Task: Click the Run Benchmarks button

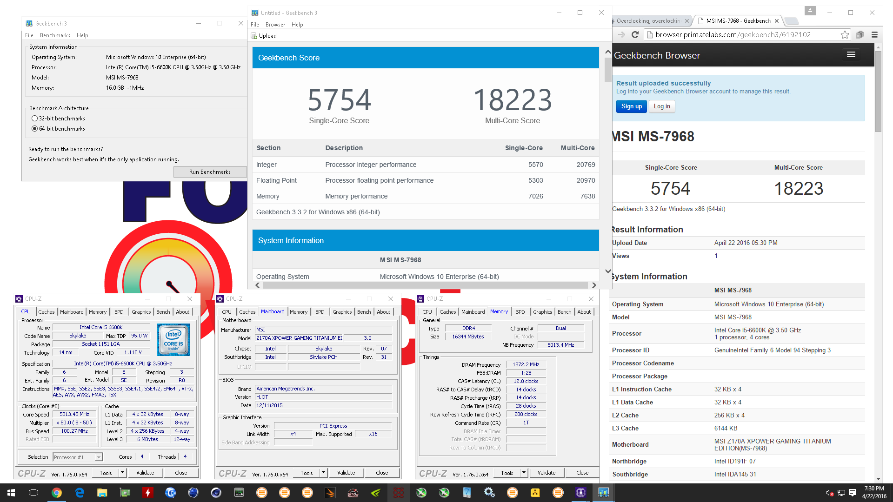Action: tap(210, 172)
